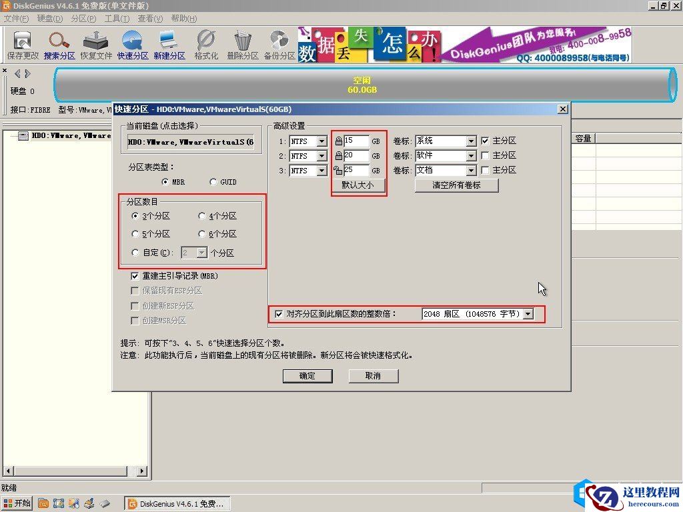Click the 确定 button
683x512 pixels.
[x=307, y=376]
